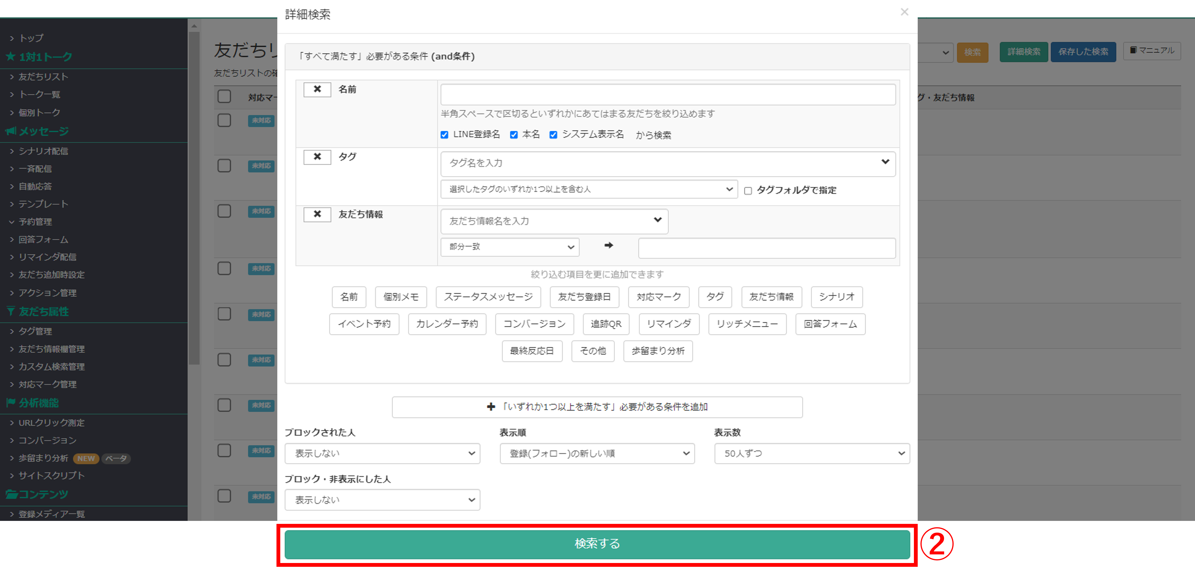Add the その他 filter item
1195x588 pixels.
[592, 351]
